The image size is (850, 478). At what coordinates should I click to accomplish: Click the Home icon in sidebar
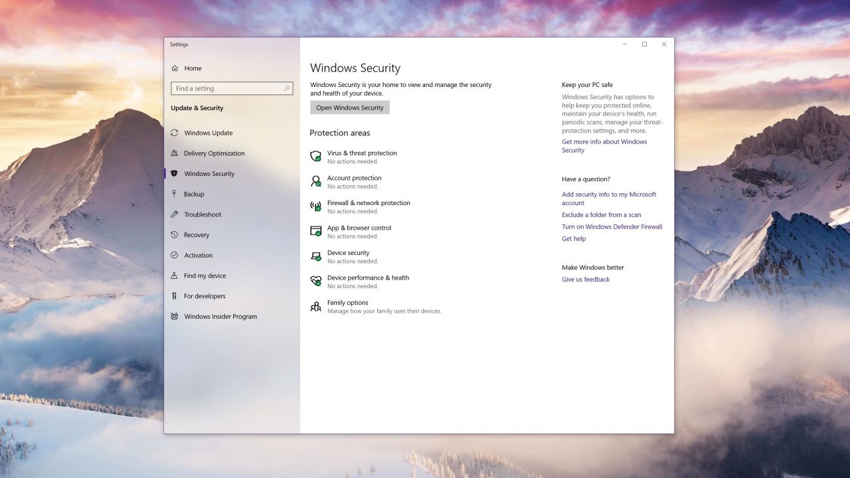175,68
